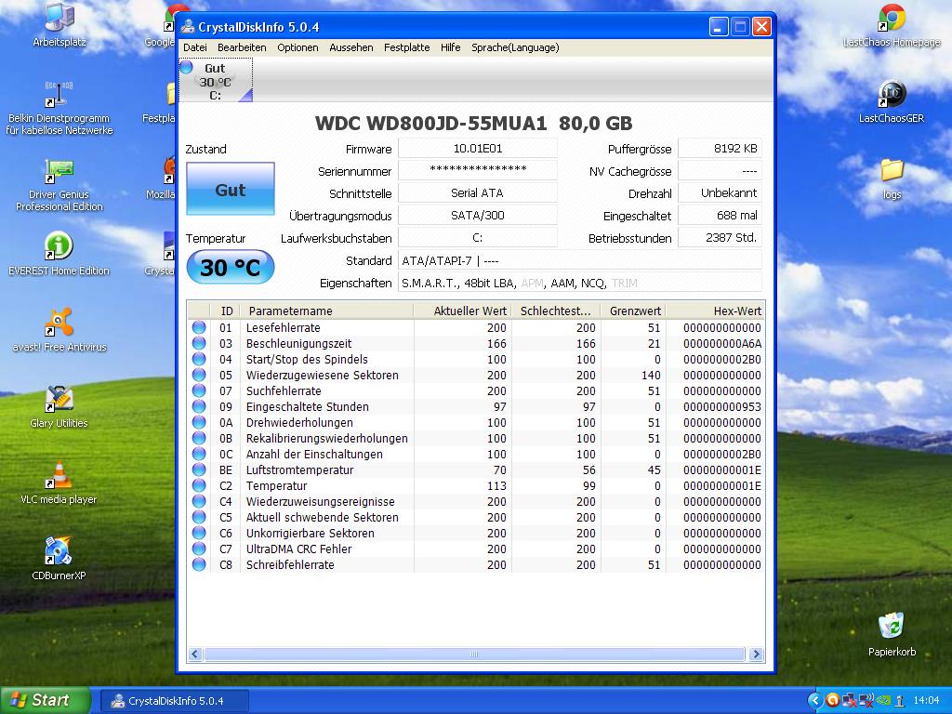The height and width of the screenshot is (714, 952).
Task: Select the Wiederzuweisungsereignisse row
Action: pos(475,501)
